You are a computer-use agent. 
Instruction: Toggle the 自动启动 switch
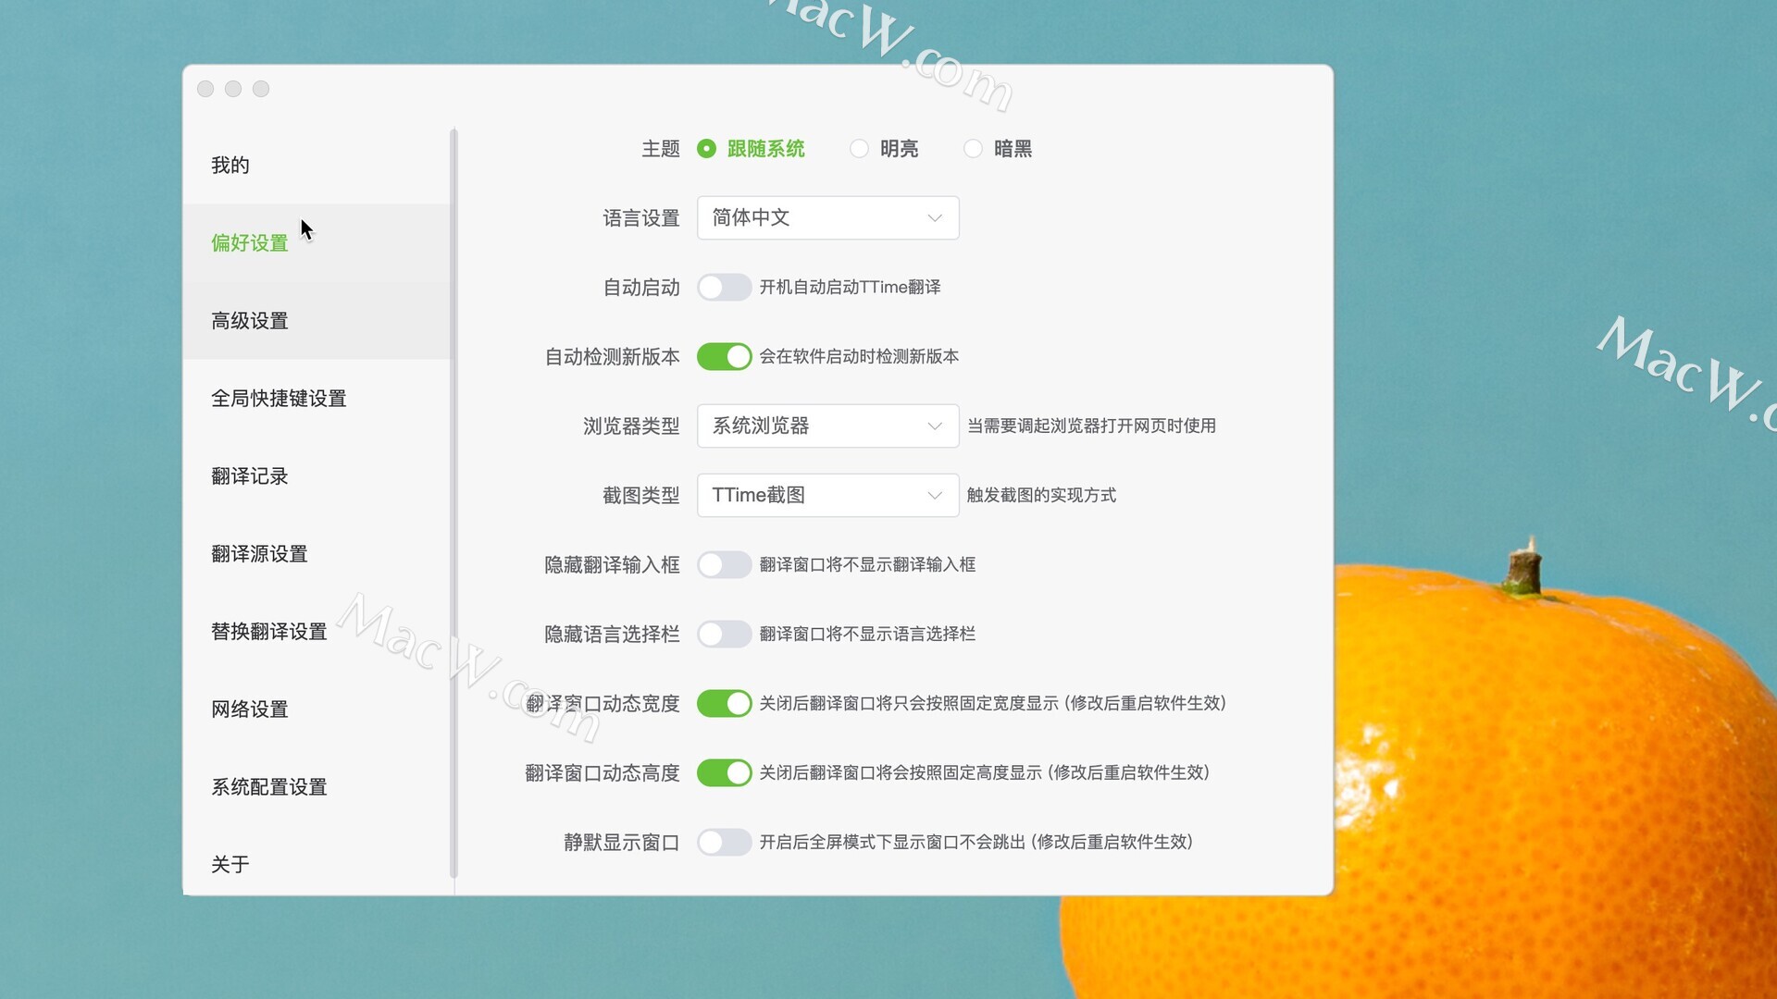pyautogui.click(x=724, y=288)
